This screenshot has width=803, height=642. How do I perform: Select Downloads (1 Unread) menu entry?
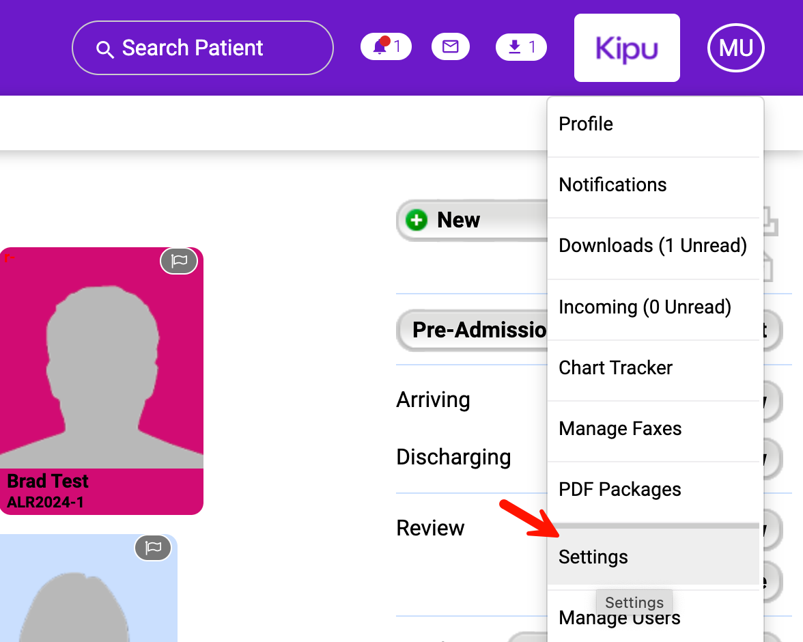coord(652,246)
